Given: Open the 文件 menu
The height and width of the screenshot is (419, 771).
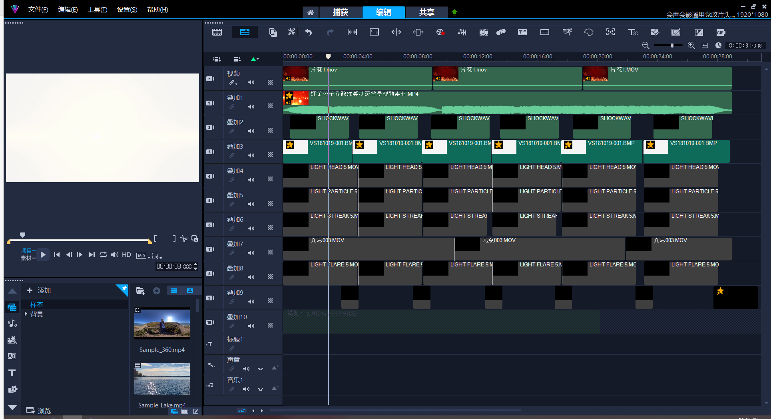Looking at the screenshot, I should pyautogui.click(x=38, y=10).
